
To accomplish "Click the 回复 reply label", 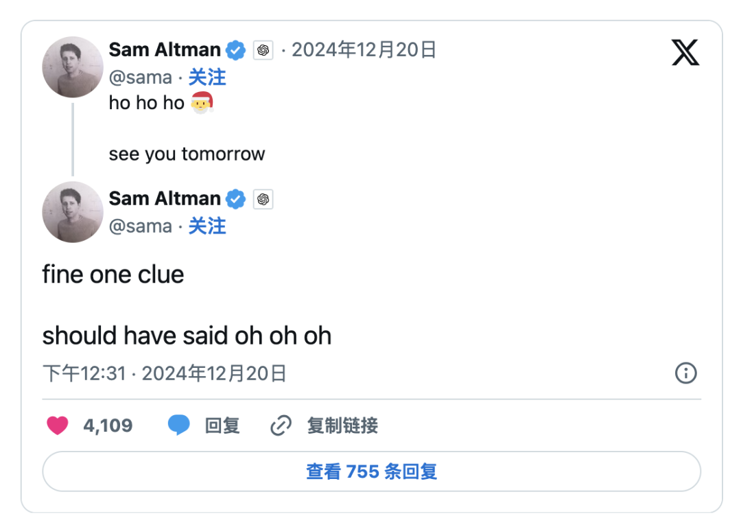I will 222,425.
